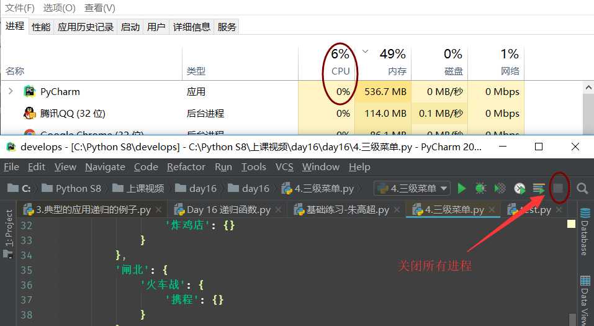Open Search Everywhere magnifier icon
This screenshot has width=594, height=326.
click(582, 188)
